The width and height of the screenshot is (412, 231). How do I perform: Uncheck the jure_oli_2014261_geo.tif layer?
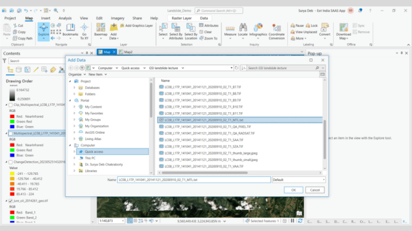[11, 201]
